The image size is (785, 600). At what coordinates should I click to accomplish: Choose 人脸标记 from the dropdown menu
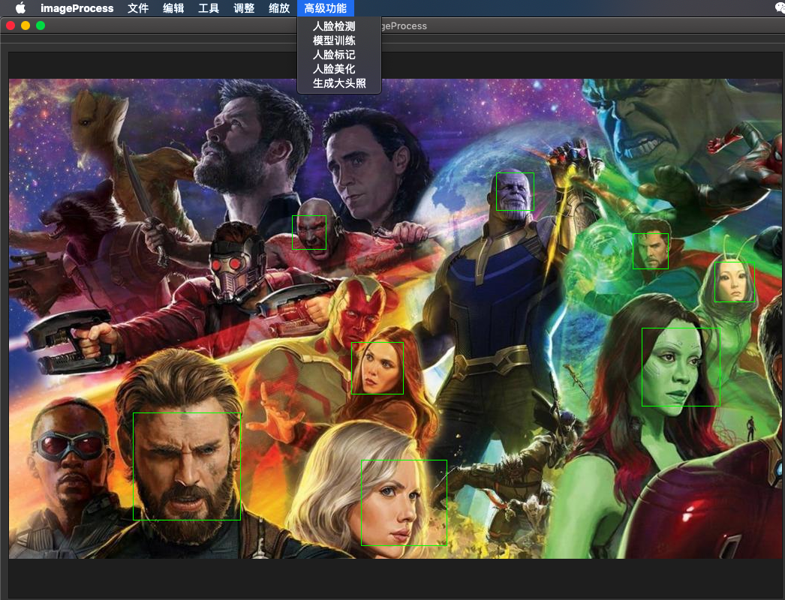coord(334,55)
